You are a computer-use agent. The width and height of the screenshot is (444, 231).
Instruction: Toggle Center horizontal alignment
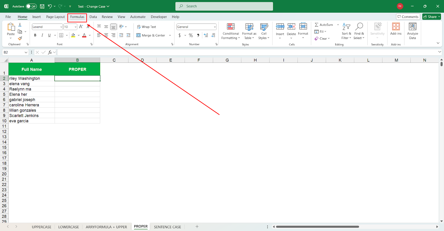[x=106, y=35]
